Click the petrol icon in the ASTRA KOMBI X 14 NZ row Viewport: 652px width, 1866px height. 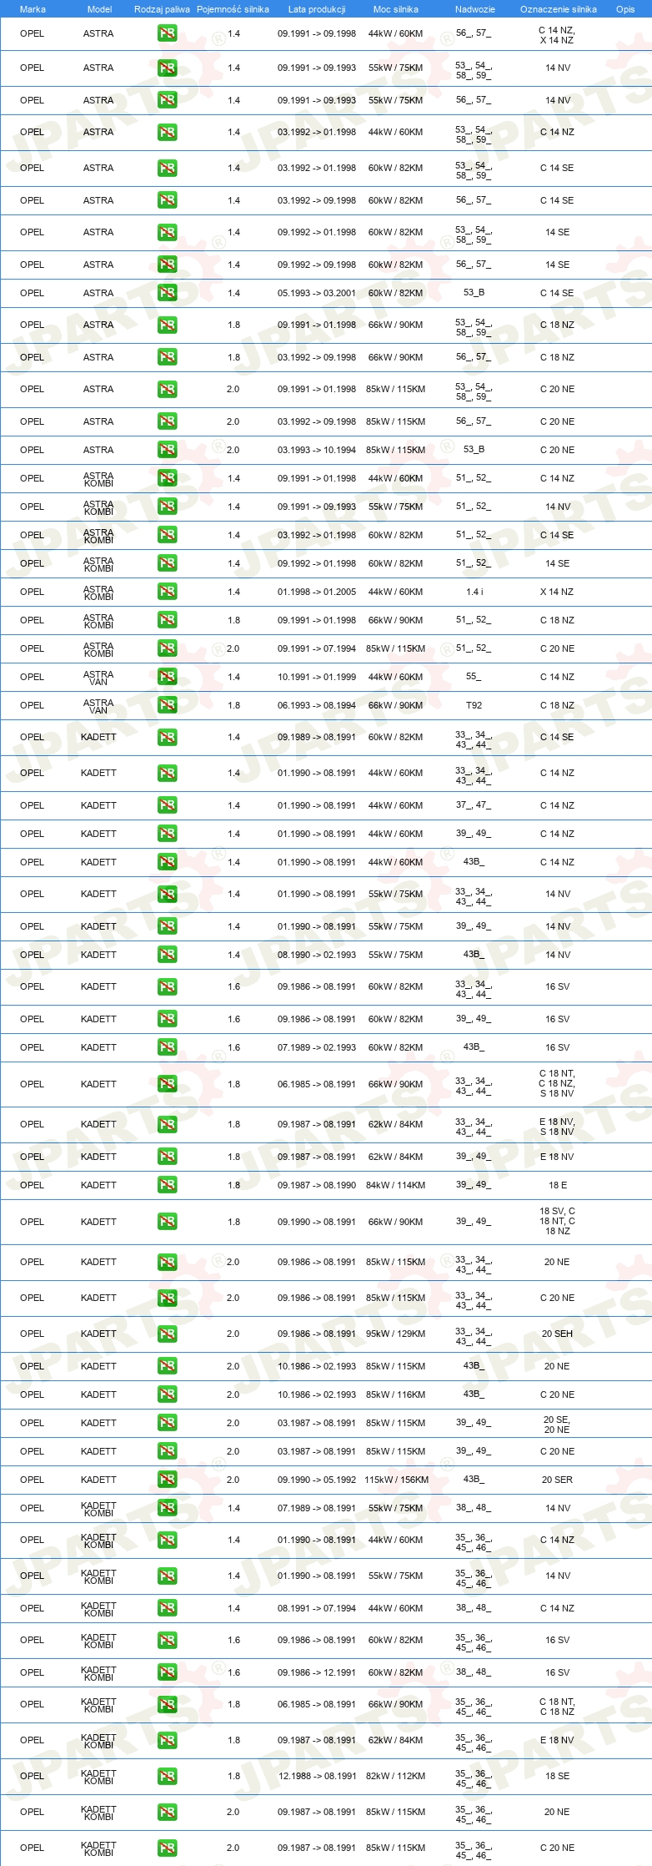coord(167,592)
